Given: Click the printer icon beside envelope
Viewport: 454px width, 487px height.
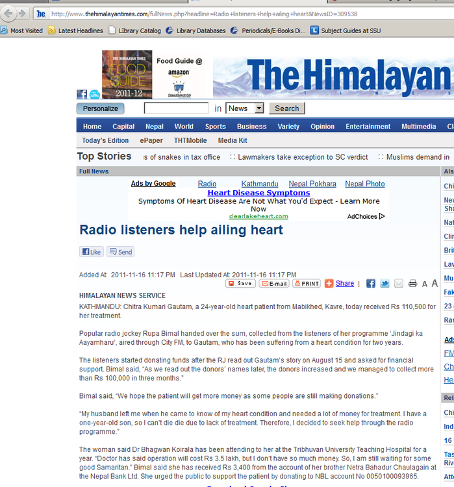Looking at the screenshot, I should (412, 284).
